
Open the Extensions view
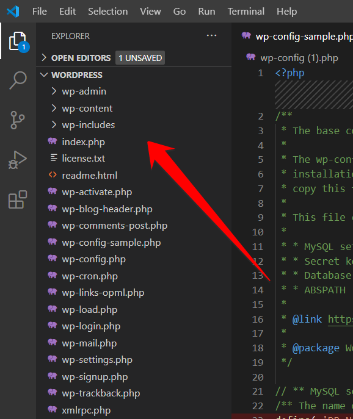(x=18, y=199)
